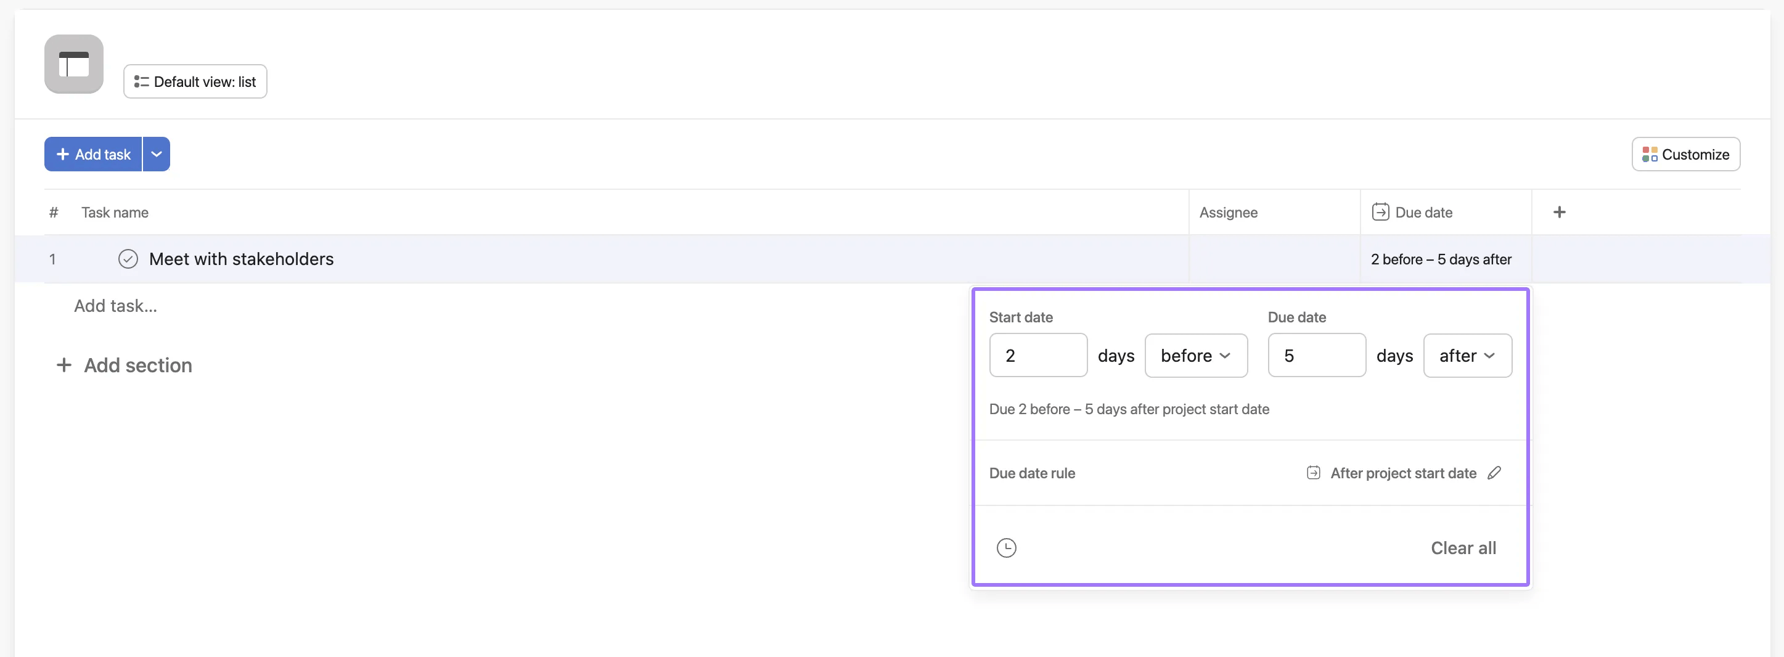This screenshot has width=1784, height=657.
Task: Select the Due date value '2 before – 5 days after'
Action: [x=1441, y=259]
